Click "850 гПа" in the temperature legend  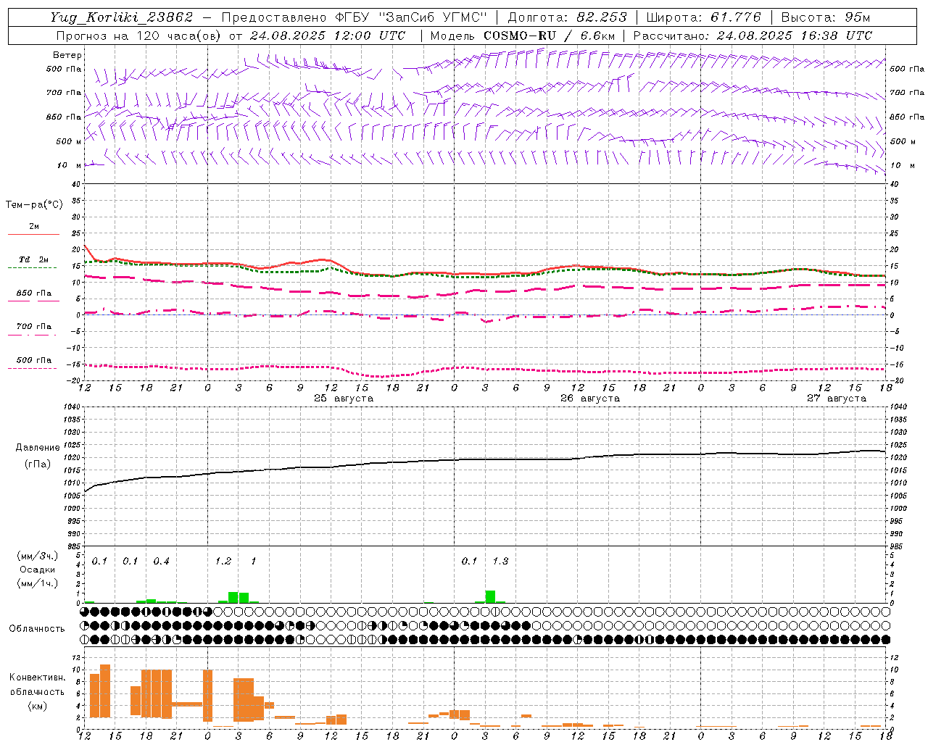pyautogui.click(x=34, y=293)
